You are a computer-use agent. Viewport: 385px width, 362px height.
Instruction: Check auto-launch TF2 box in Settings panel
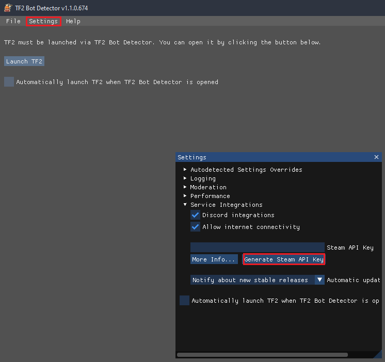[x=184, y=301]
